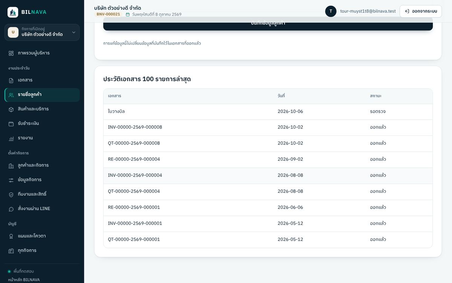The width and height of the screenshot is (452, 283).
Task: Click the calendar icon beside the date
Action: click(128, 14)
